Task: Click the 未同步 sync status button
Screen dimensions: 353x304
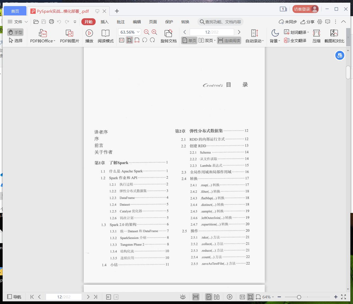Action: [288, 22]
